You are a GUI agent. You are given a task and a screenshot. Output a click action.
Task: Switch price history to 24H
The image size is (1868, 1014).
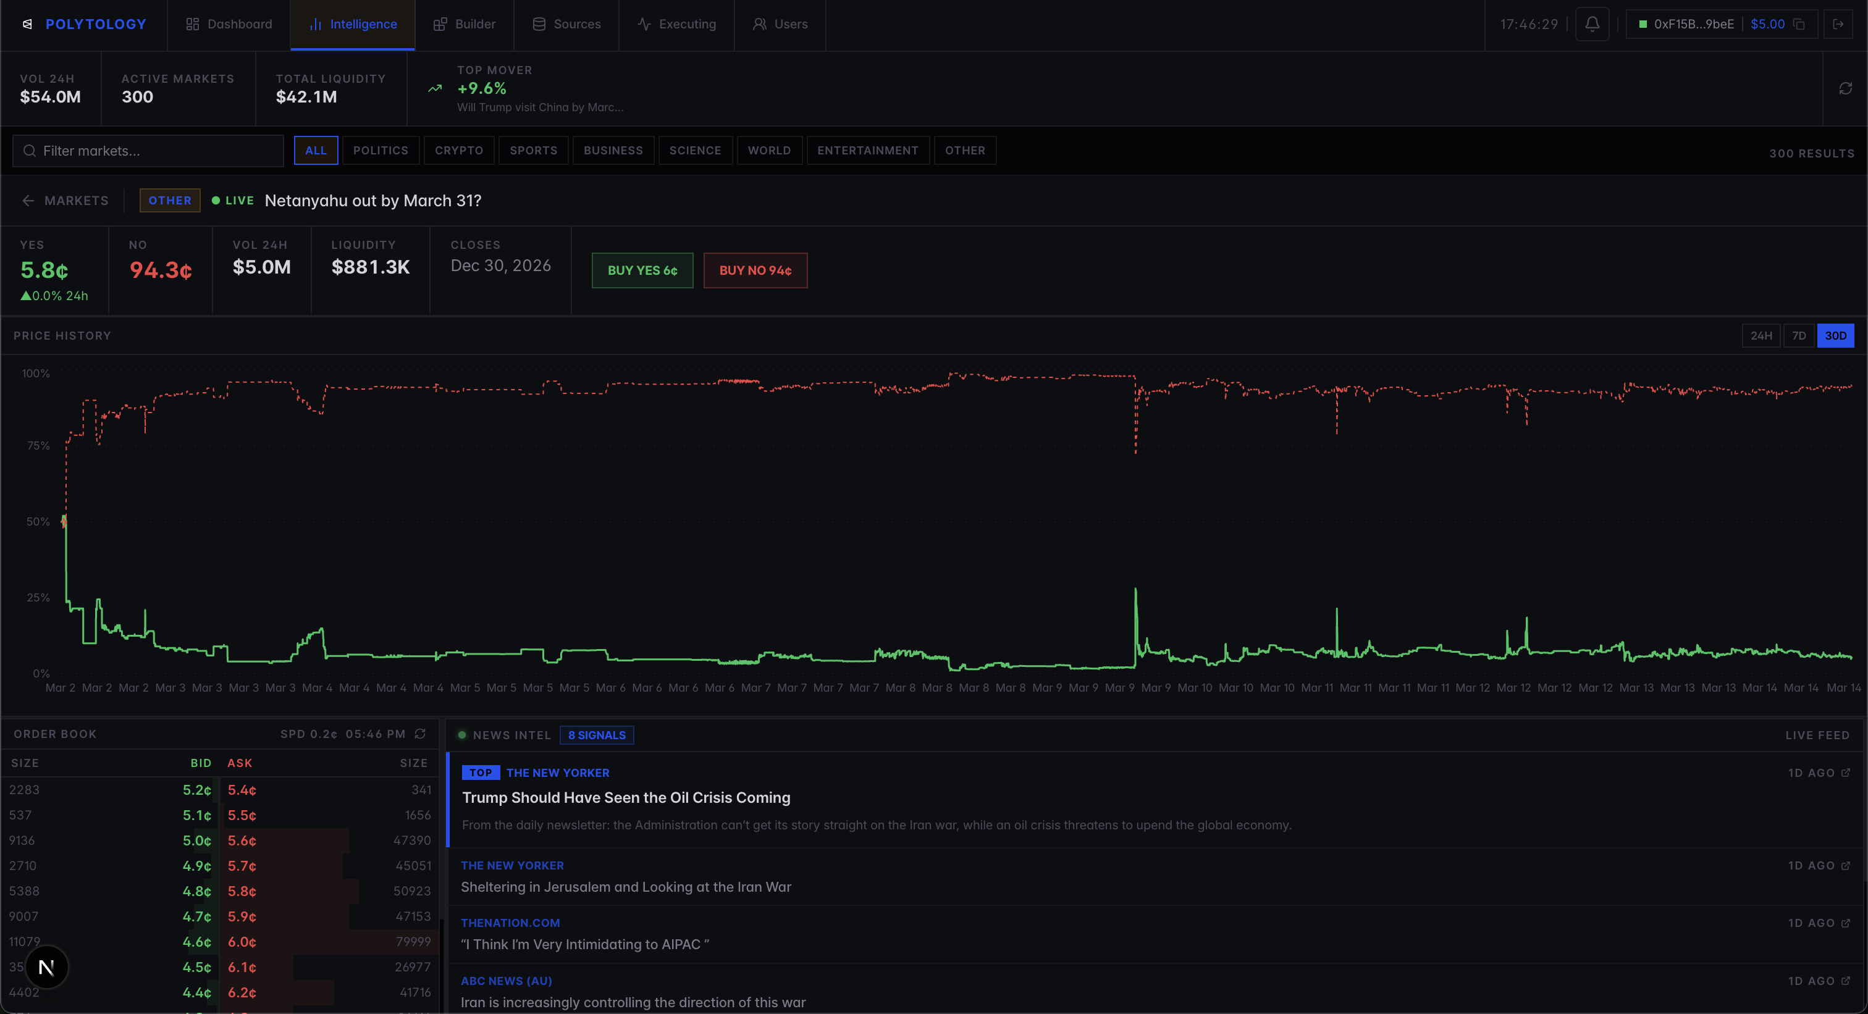(x=1761, y=335)
